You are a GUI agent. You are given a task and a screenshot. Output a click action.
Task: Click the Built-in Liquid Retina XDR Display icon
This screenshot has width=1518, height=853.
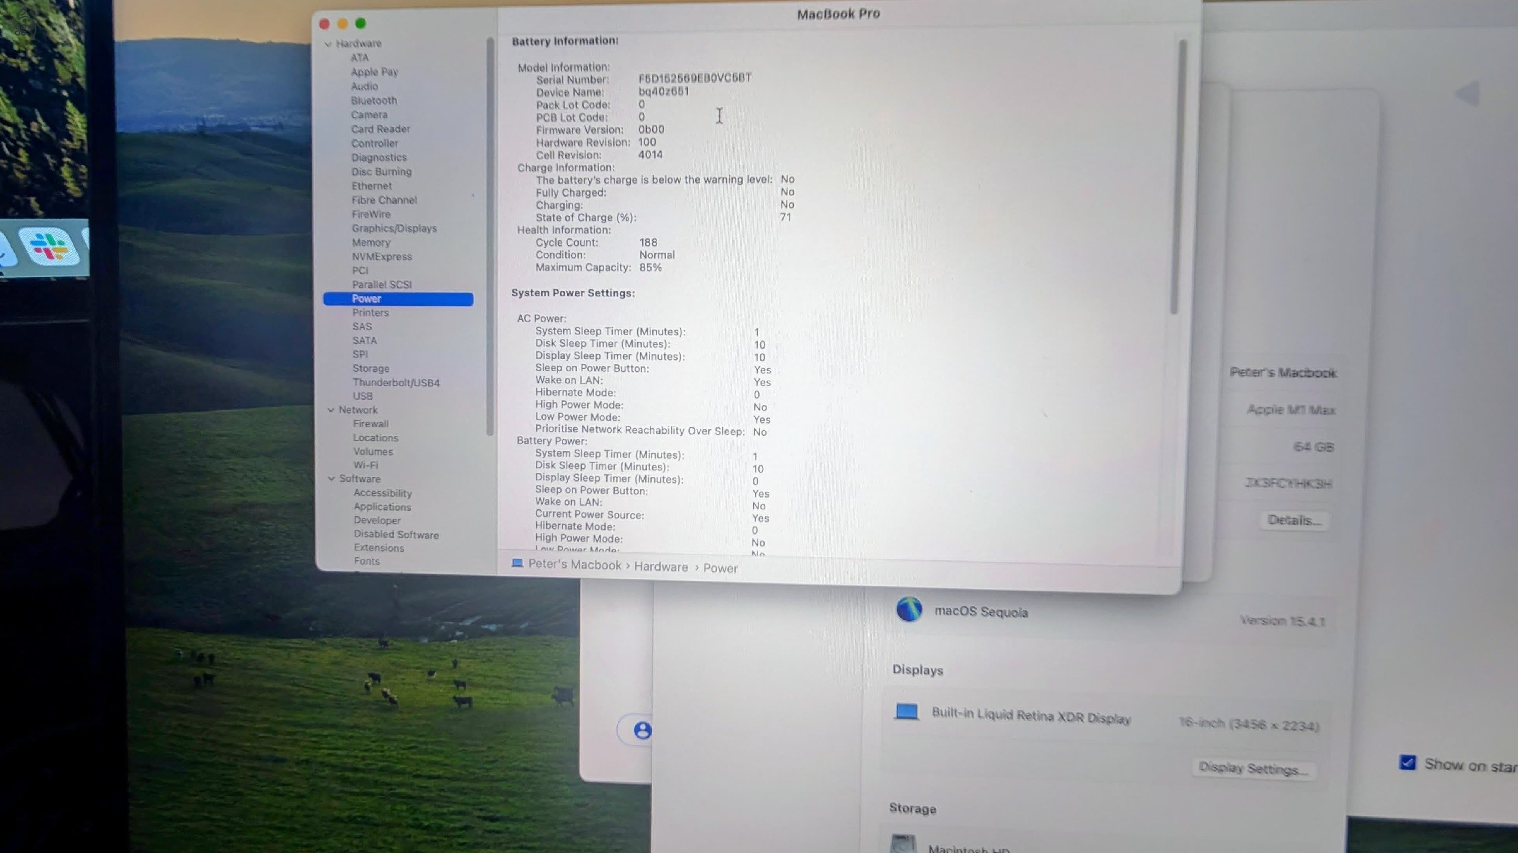(906, 711)
